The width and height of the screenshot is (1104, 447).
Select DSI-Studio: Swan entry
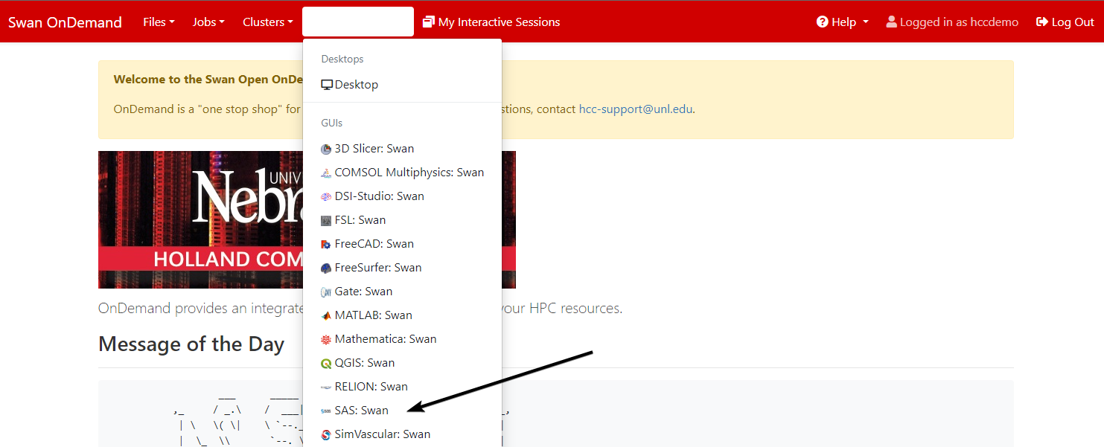402,196
